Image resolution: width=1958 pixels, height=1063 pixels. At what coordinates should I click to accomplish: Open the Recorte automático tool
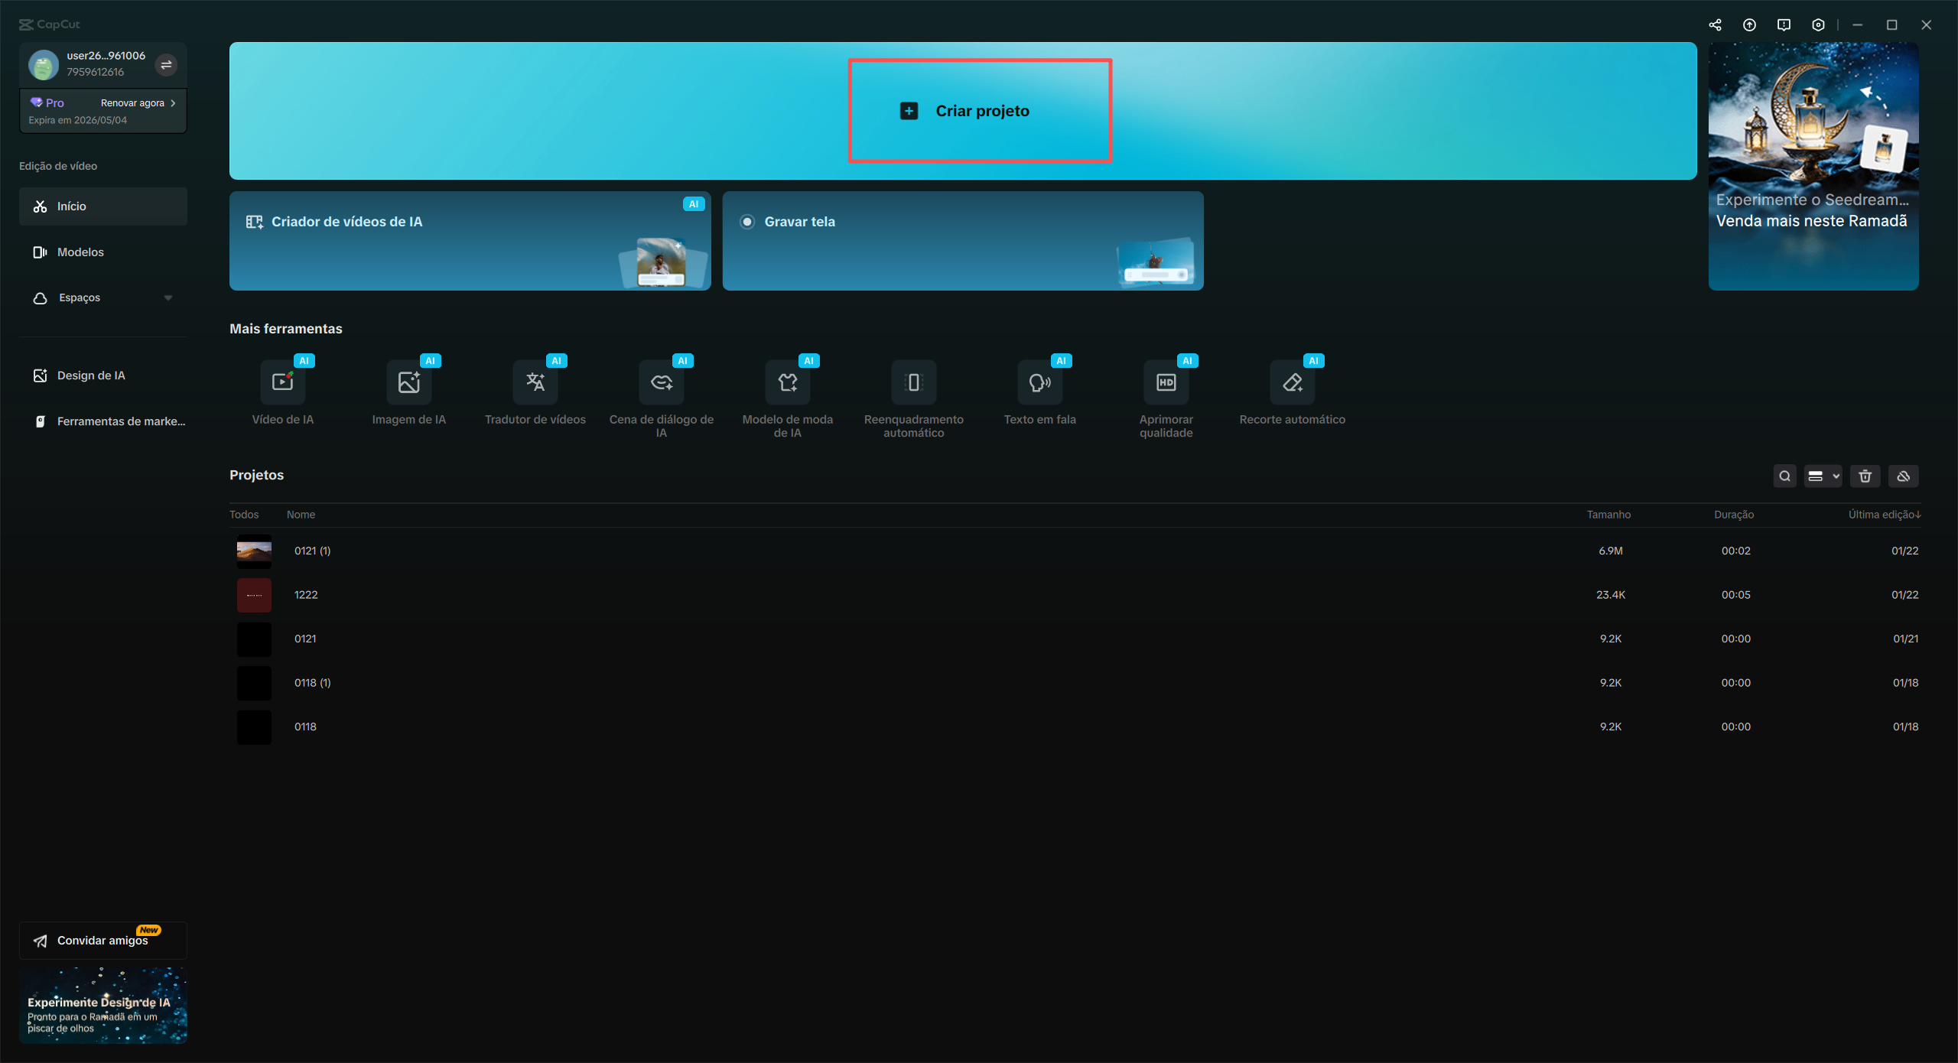[x=1292, y=382]
